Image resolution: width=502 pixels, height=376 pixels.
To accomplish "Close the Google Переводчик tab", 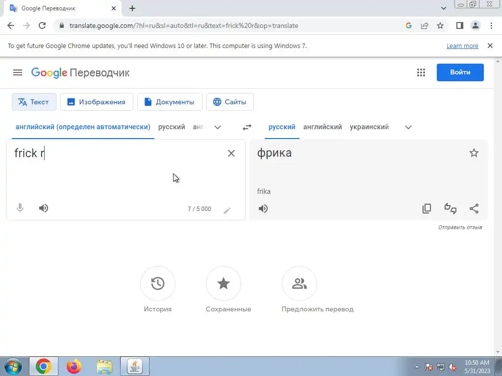I will pos(114,8).
